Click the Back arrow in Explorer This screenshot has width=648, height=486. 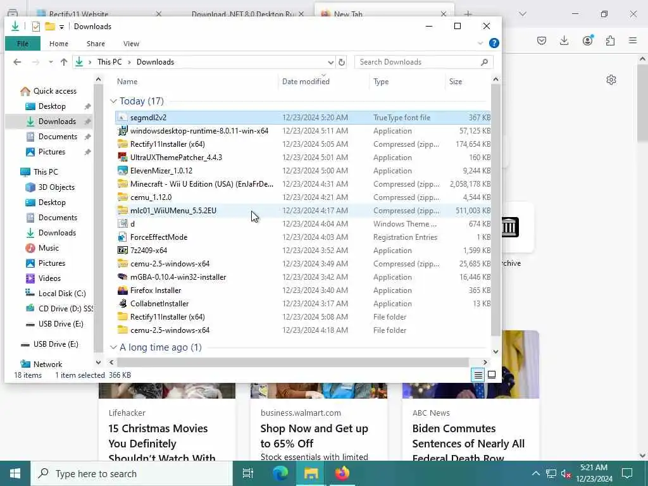[17, 62]
